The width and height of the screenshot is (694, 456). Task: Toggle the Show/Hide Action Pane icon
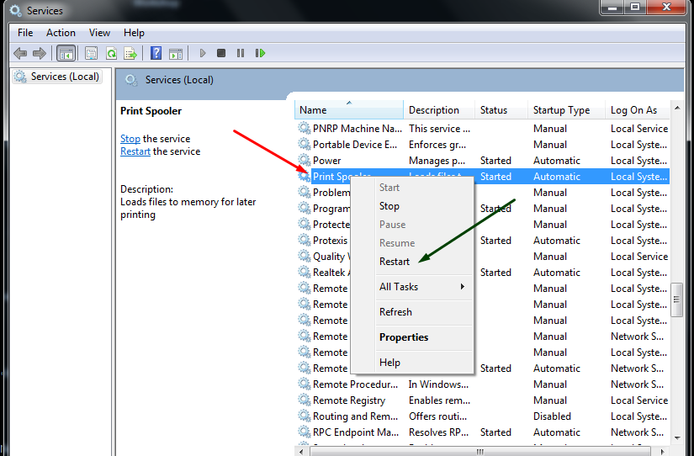click(x=176, y=54)
